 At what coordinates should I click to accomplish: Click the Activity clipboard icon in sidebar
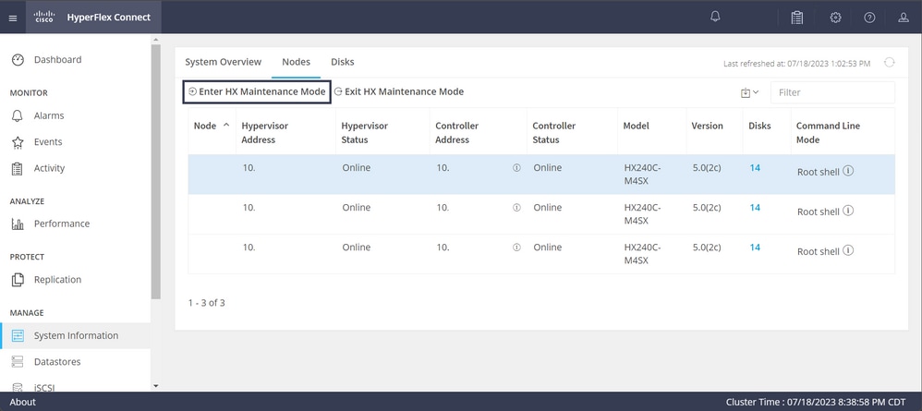coord(18,168)
